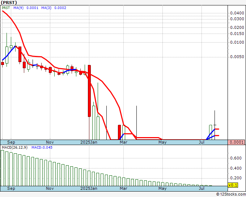Click the 0.400 MACD axis label
246x197 pixels.
click(x=236, y=168)
